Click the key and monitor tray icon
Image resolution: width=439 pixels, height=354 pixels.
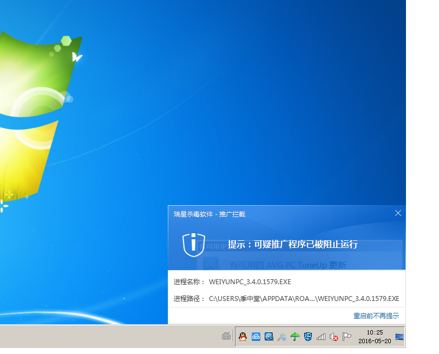pos(281,337)
